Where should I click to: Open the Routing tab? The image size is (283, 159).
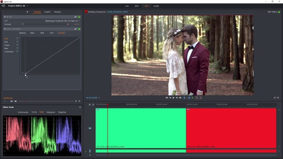57,12
